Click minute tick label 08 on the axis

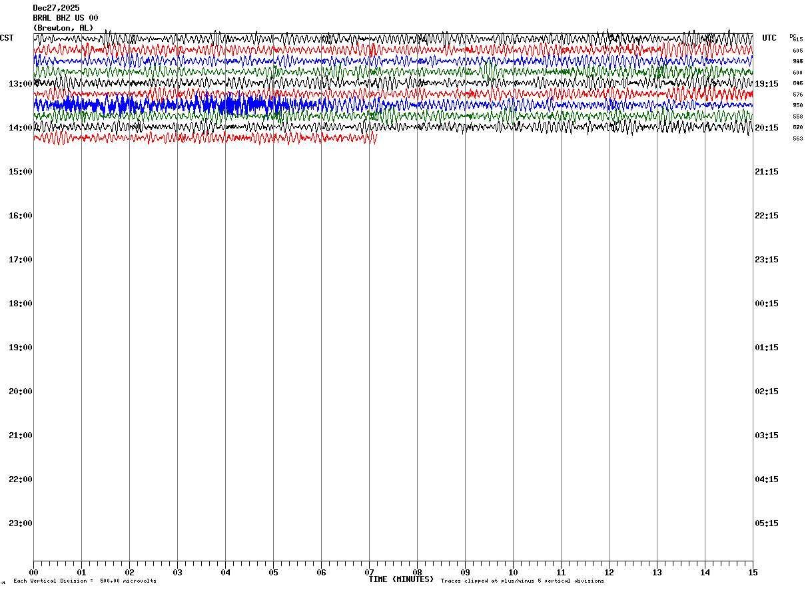pos(417,573)
